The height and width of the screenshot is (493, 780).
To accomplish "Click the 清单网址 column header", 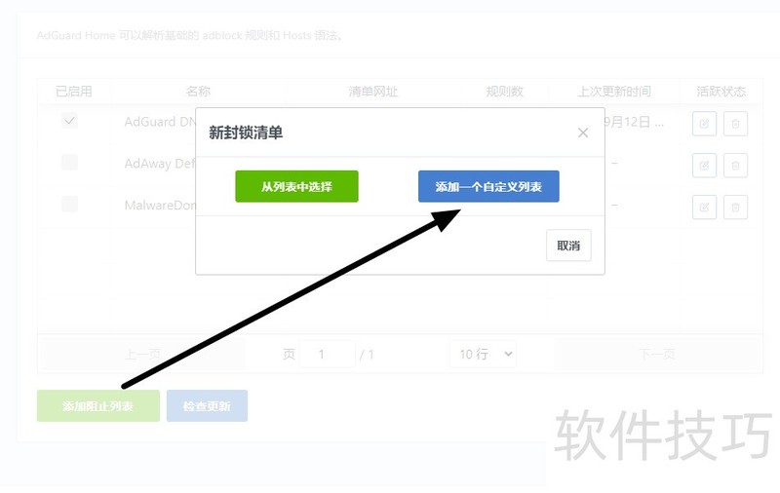I will (373, 92).
